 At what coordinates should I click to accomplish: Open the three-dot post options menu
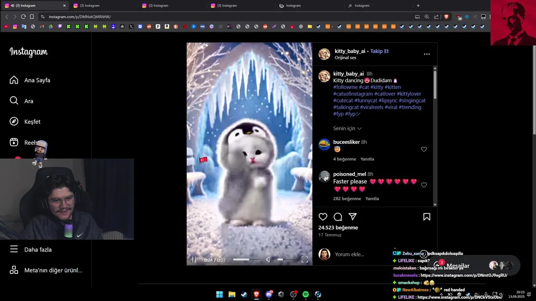point(427,54)
